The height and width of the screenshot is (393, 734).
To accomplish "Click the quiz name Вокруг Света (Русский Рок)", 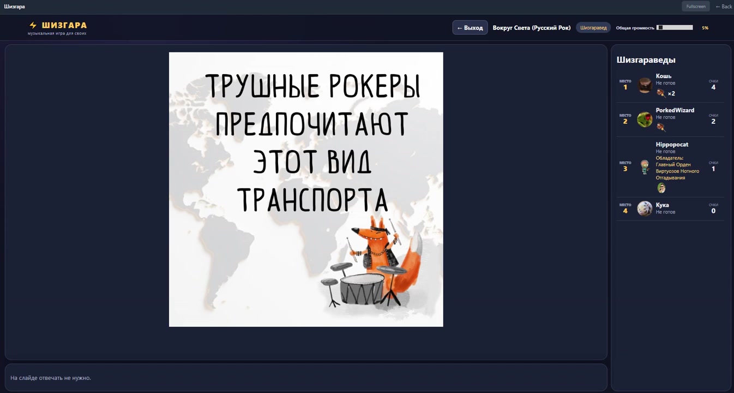I will coord(532,28).
